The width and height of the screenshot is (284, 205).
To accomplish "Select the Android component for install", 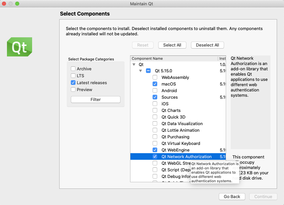I will (x=155, y=90).
